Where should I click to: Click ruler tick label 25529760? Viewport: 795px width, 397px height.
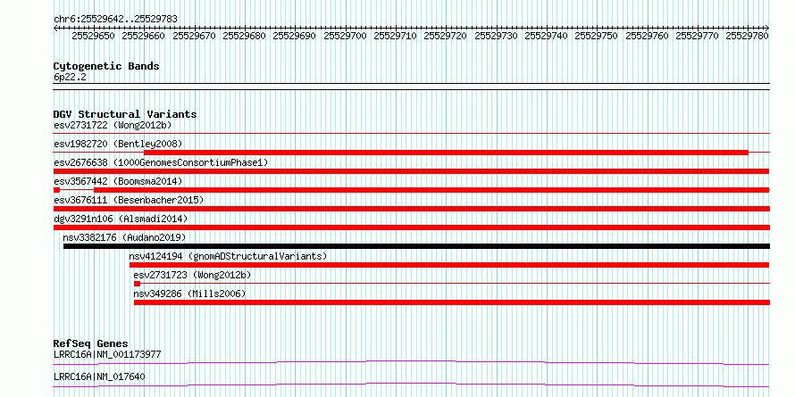[647, 36]
